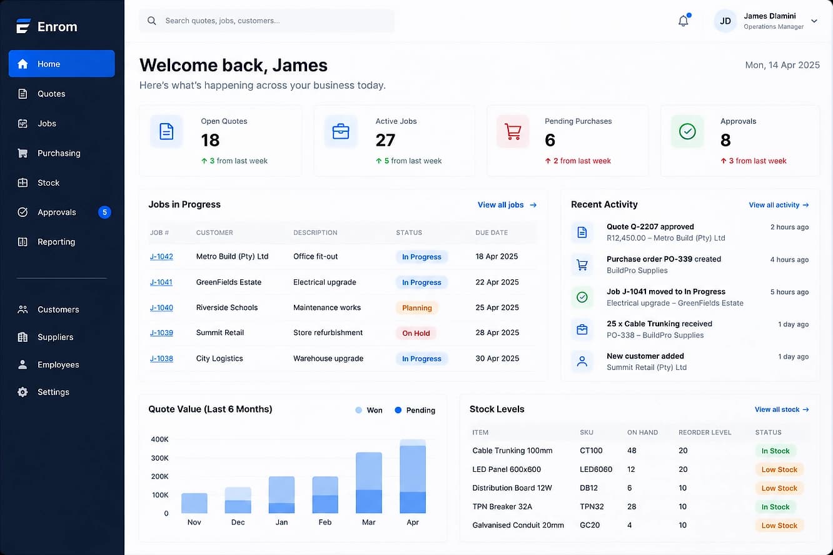Viewport: 833px width, 555px height.
Task: Click the Pending Purchases cart icon
Action: click(x=513, y=131)
